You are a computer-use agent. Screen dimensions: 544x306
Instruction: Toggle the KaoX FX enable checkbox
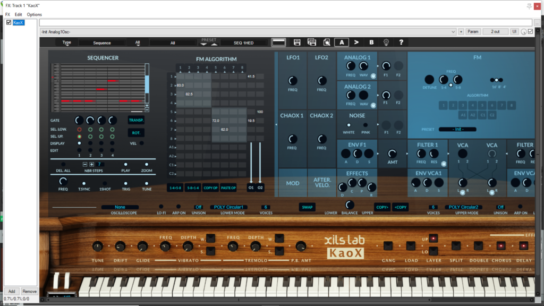click(8, 22)
